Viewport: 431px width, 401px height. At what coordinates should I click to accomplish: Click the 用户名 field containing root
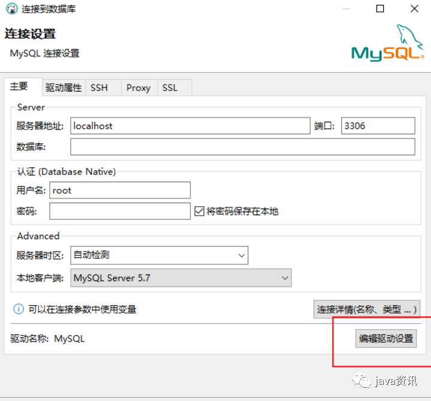pyautogui.click(x=120, y=190)
